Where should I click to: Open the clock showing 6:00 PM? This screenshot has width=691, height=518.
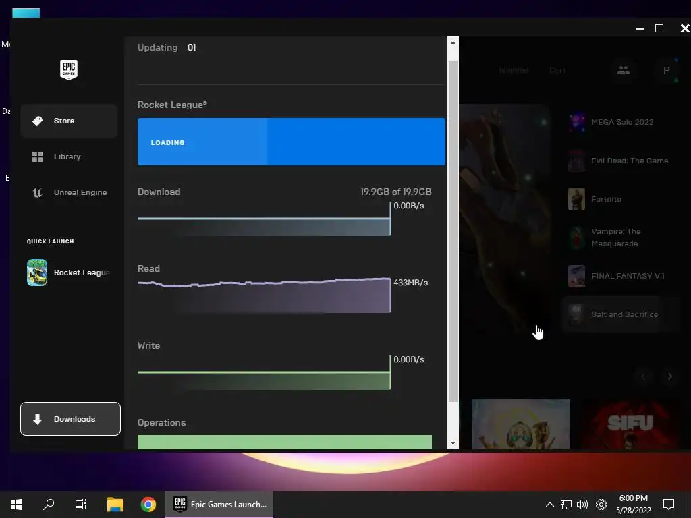633,505
